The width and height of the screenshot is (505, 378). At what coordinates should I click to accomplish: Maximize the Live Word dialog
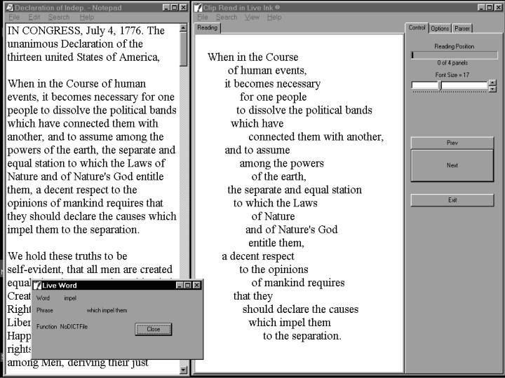coord(187,286)
